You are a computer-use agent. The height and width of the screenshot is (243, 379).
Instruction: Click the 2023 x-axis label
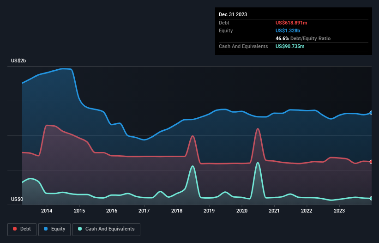[339, 211]
